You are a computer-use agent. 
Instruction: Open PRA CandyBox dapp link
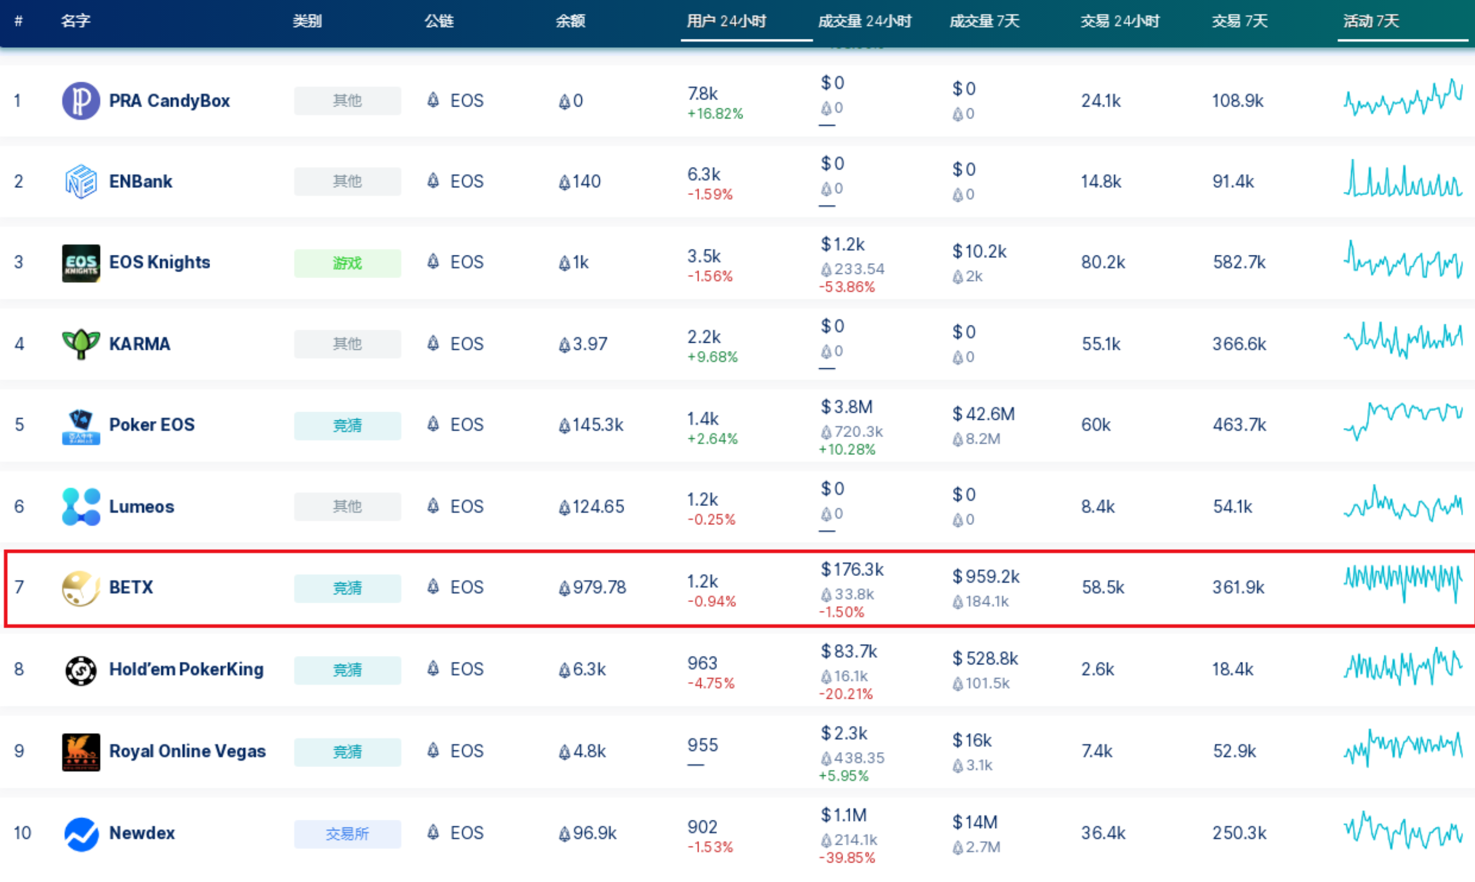(170, 101)
